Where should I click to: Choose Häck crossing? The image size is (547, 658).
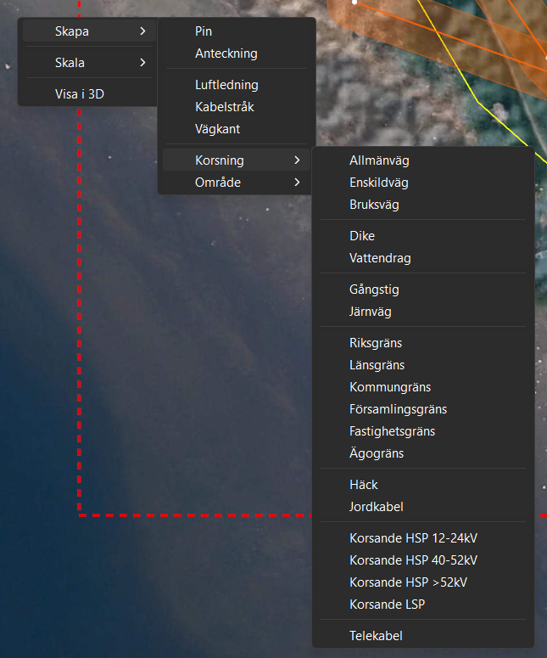click(423, 485)
